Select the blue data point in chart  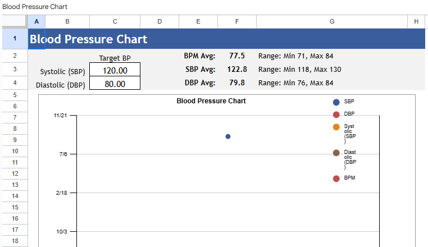tap(227, 136)
